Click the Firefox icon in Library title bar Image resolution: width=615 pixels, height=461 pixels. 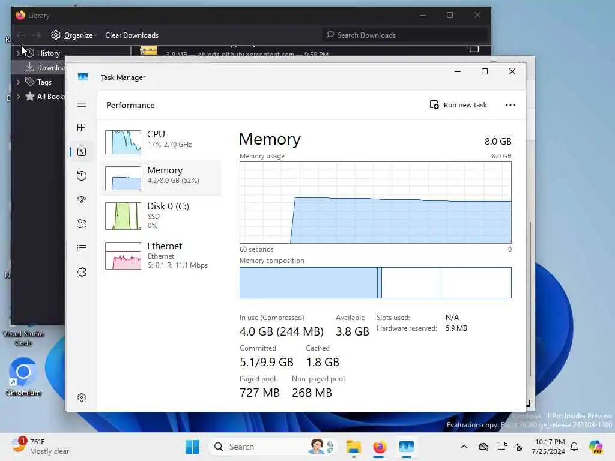(x=20, y=15)
